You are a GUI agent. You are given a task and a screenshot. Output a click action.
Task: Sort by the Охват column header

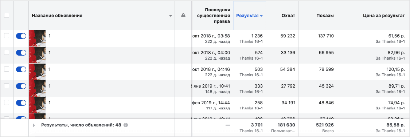(x=288, y=15)
